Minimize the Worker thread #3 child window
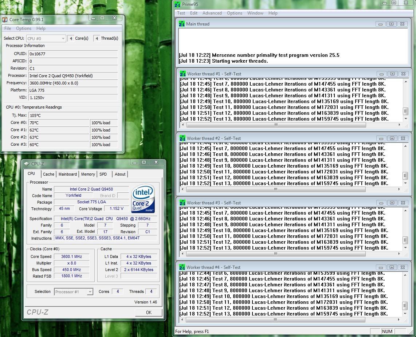 (x=381, y=203)
